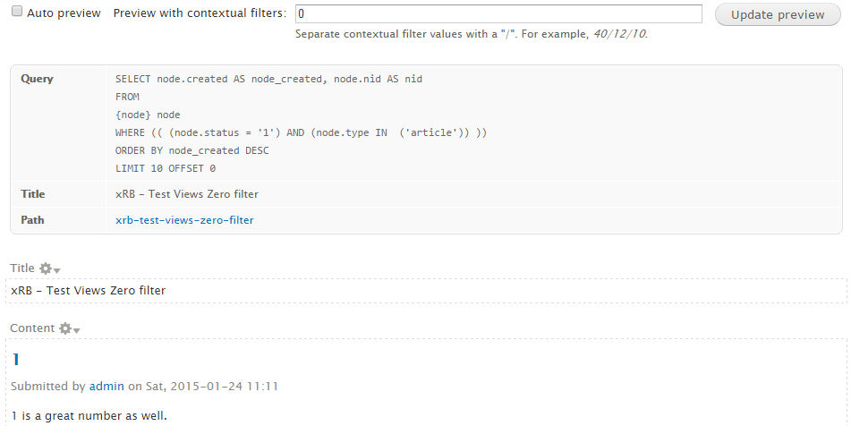Click the Update preview button
Image resolution: width=851 pixels, height=426 pixels.
[778, 14]
